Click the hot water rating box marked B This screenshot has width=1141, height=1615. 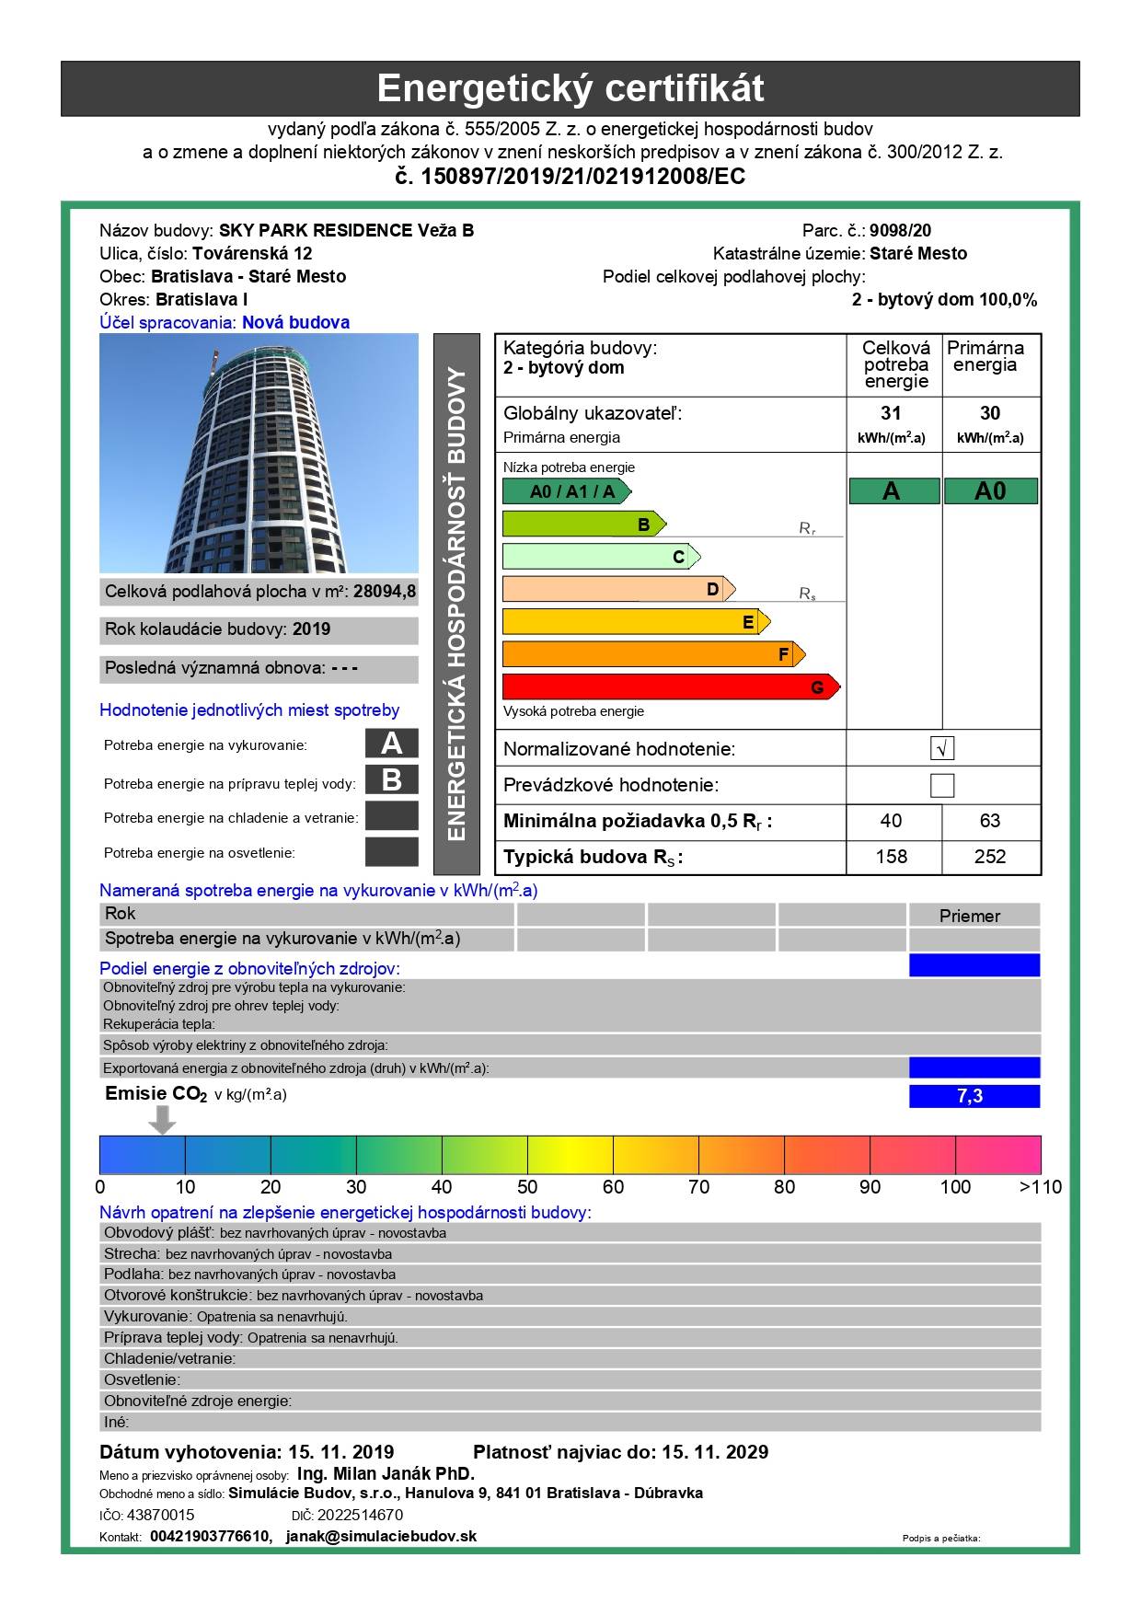[391, 780]
